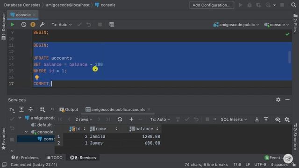This screenshot has height=168, width=299.
Task: Click the tool window quick access icon bottom left
Action: [x=4, y=164]
